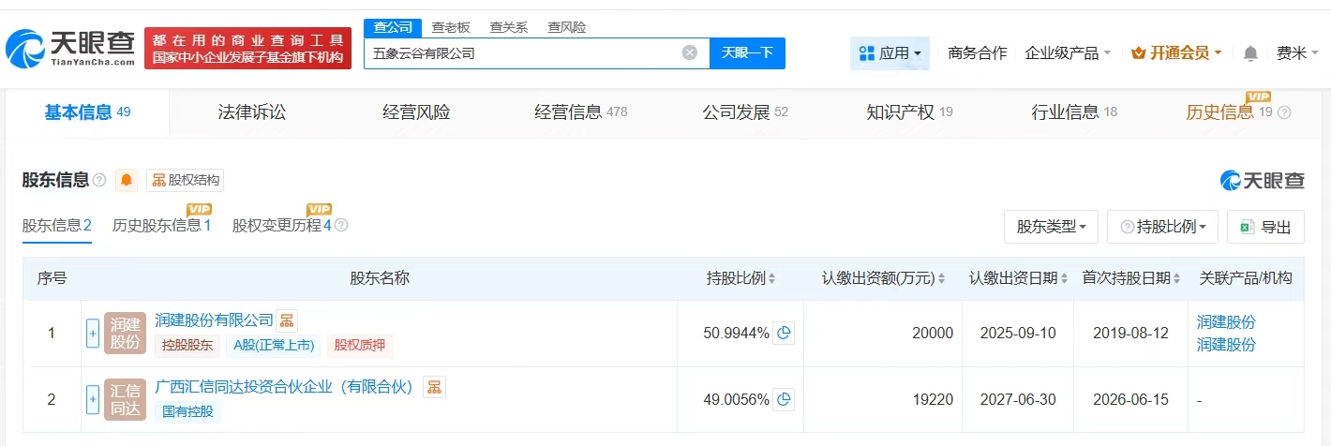Click the 2025-09-10 date cell

1018,333
